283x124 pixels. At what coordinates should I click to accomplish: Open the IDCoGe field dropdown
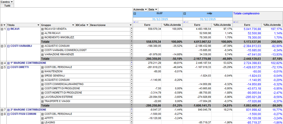click(87, 25)
